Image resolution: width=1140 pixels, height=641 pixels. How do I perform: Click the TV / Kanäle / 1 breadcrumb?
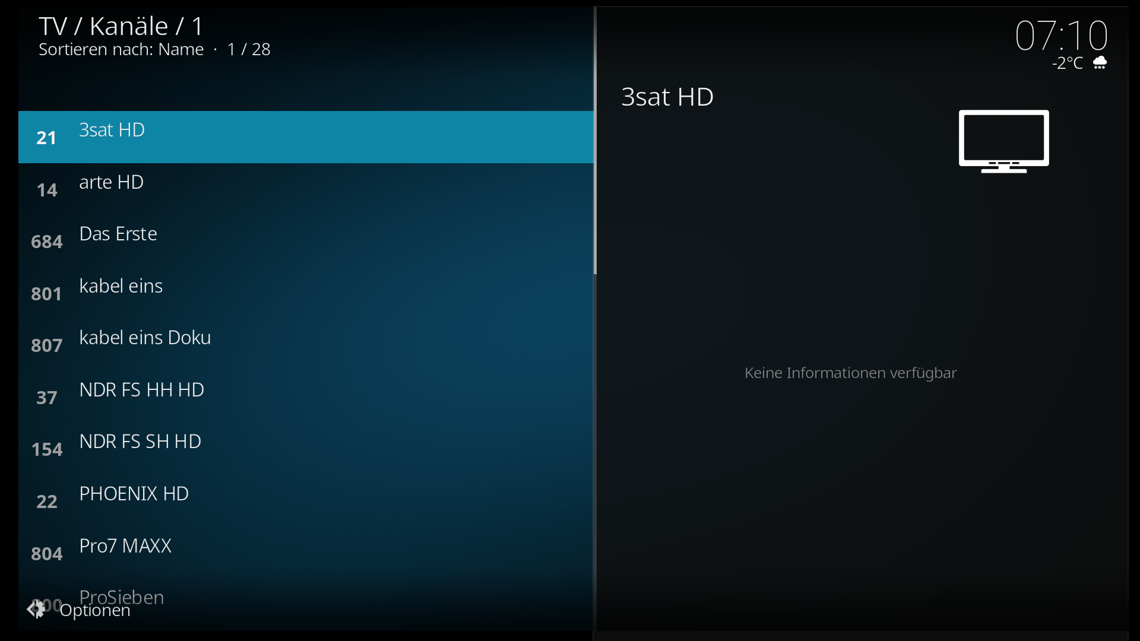coord(121,26)
